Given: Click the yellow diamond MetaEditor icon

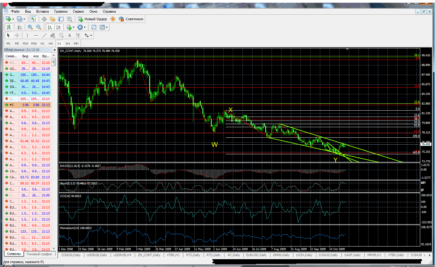Looking at the screenshot, I should pyautogui.click(x=113, y=19).
